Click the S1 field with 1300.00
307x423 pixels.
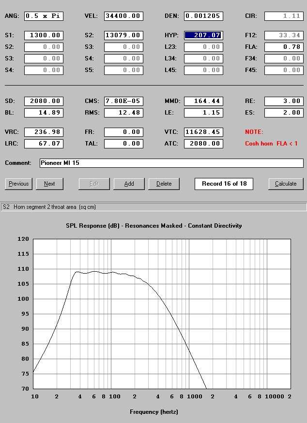44,35
